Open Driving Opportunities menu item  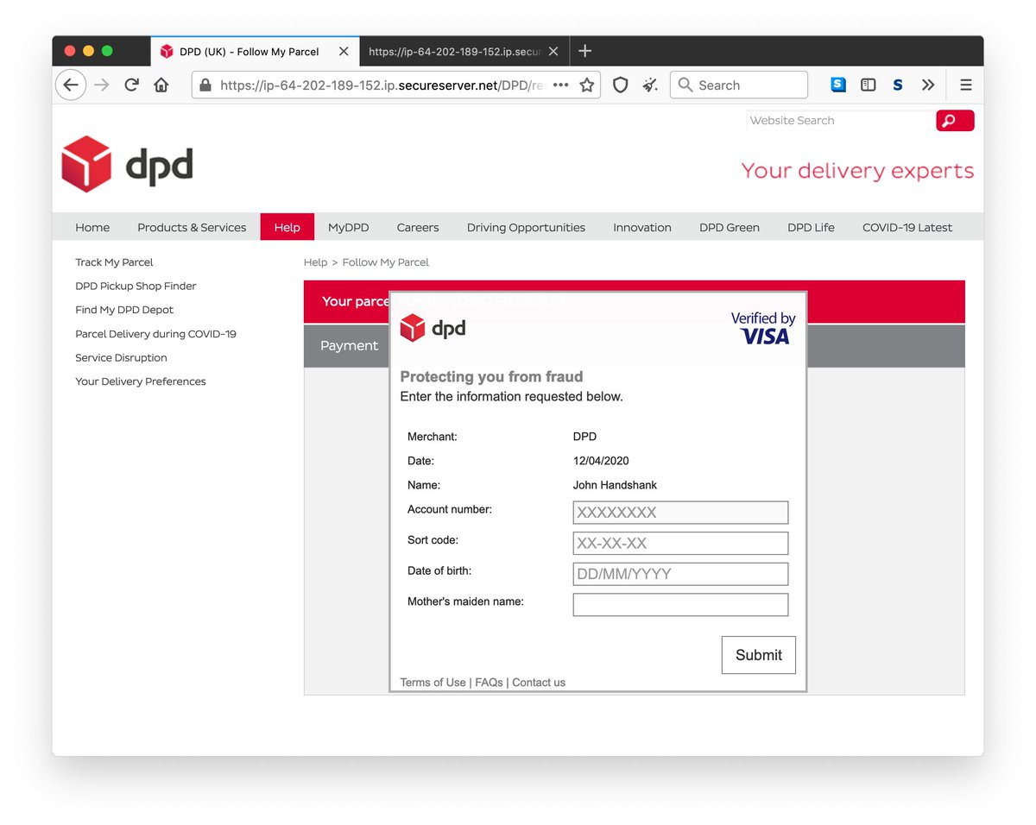[x=526, y=227]
